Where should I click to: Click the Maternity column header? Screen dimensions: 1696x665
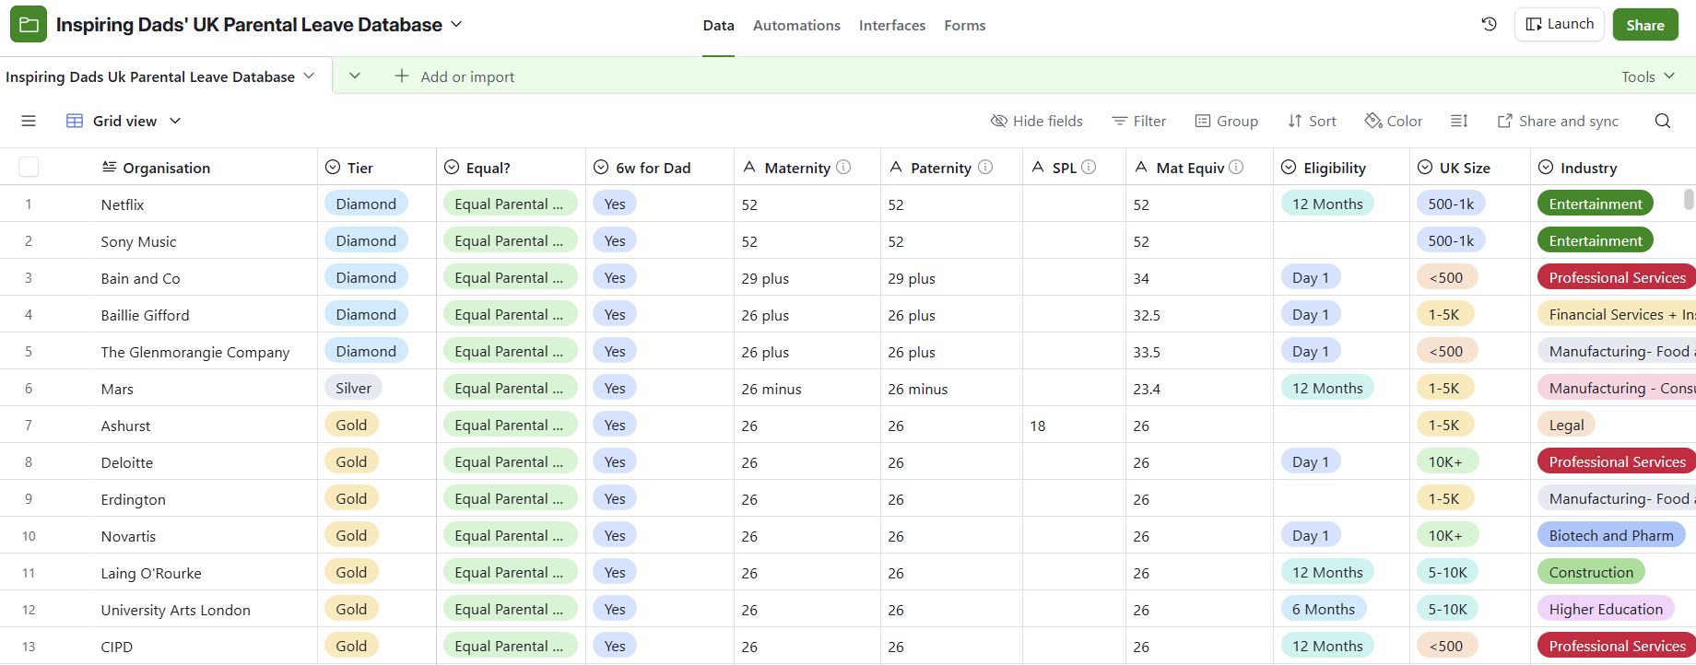807,167
